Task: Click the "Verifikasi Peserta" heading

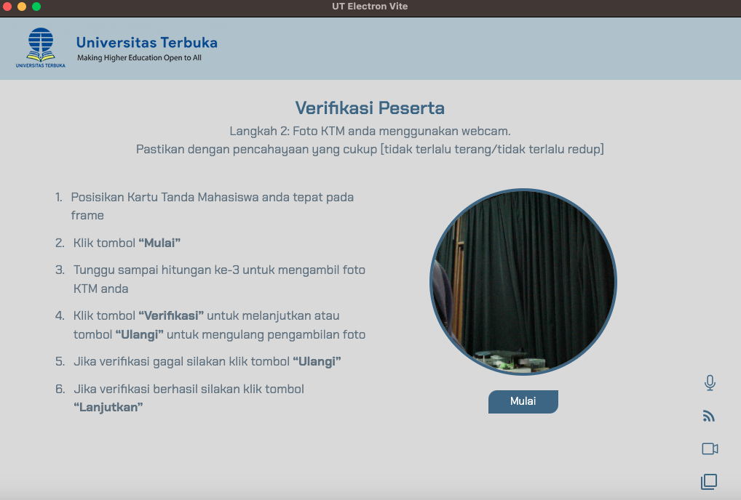Action: tap(370, 108)
